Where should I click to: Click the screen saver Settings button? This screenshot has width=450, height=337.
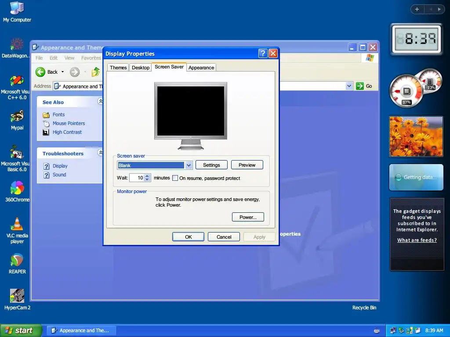(211, 165)
